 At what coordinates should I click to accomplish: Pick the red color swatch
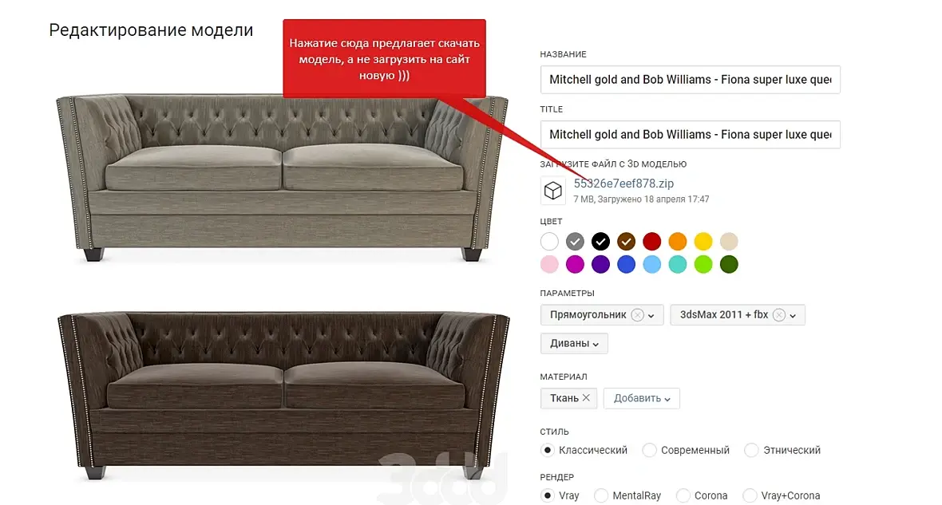click(652, 242)
